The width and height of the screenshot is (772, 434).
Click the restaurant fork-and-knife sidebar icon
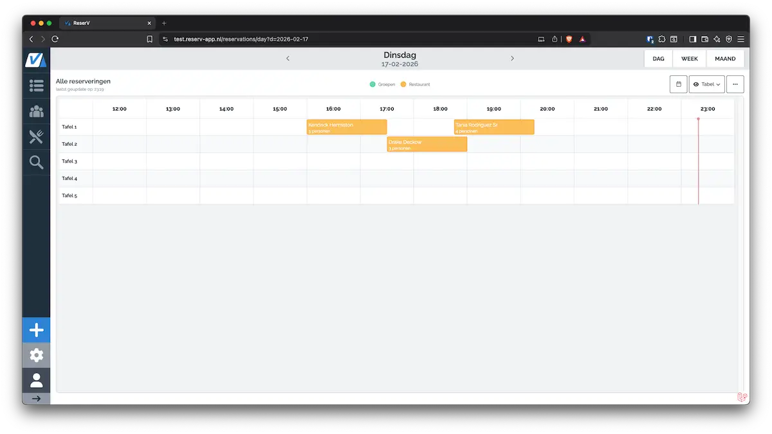pyautogui.click(x=37, y=136)
